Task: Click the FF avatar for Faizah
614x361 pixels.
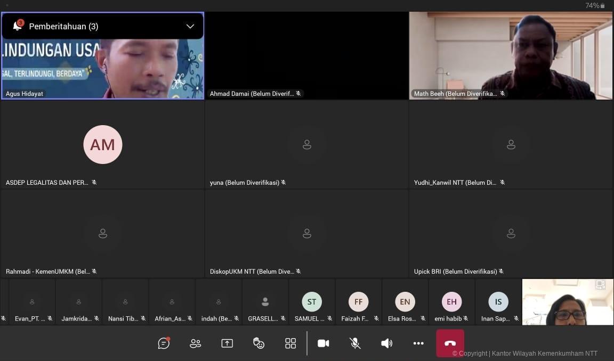Action: click(x=358, y=302)
